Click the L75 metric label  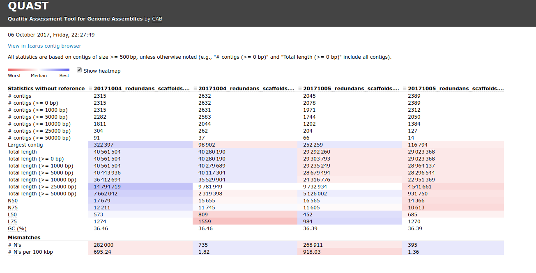(12, 222)
